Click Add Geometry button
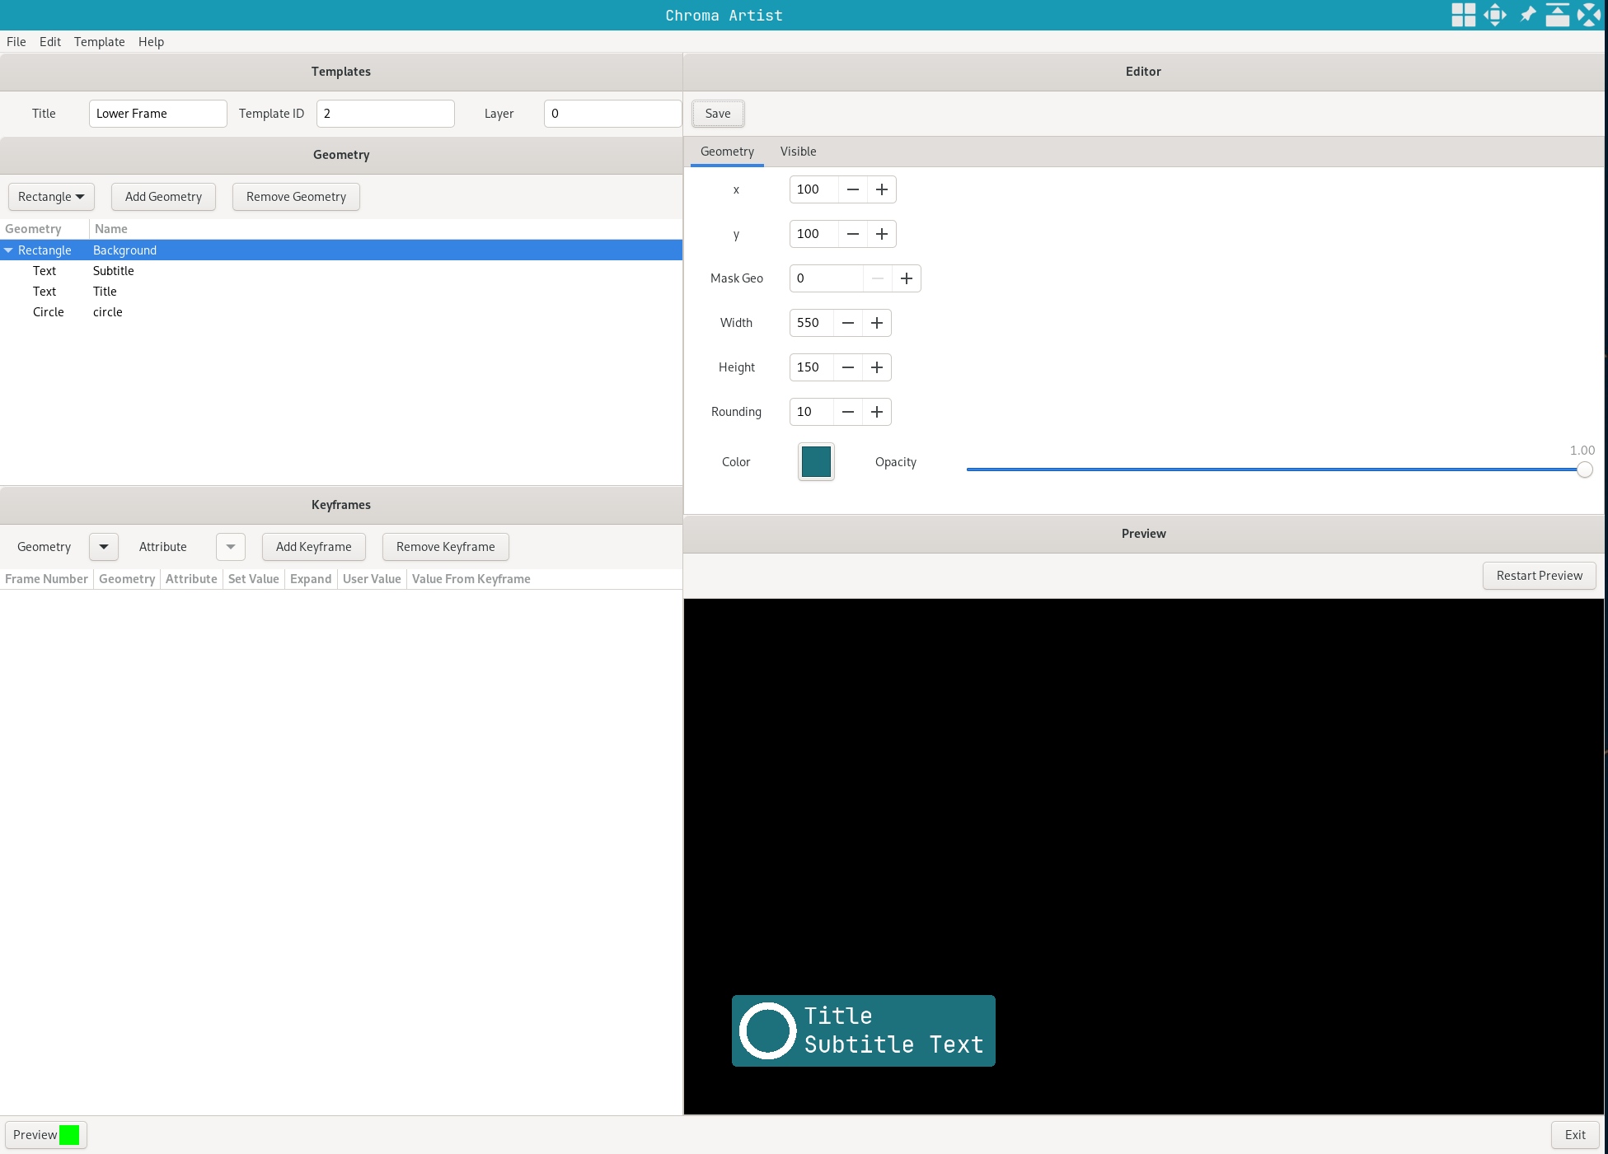 click(163, 197)
